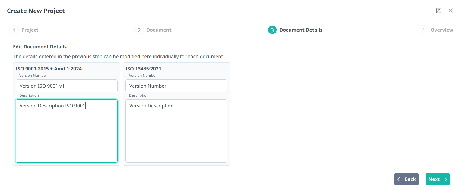Click the ISO 13485:2021 card title
Viewport: 462px width, 190px height.
point(143,69)
